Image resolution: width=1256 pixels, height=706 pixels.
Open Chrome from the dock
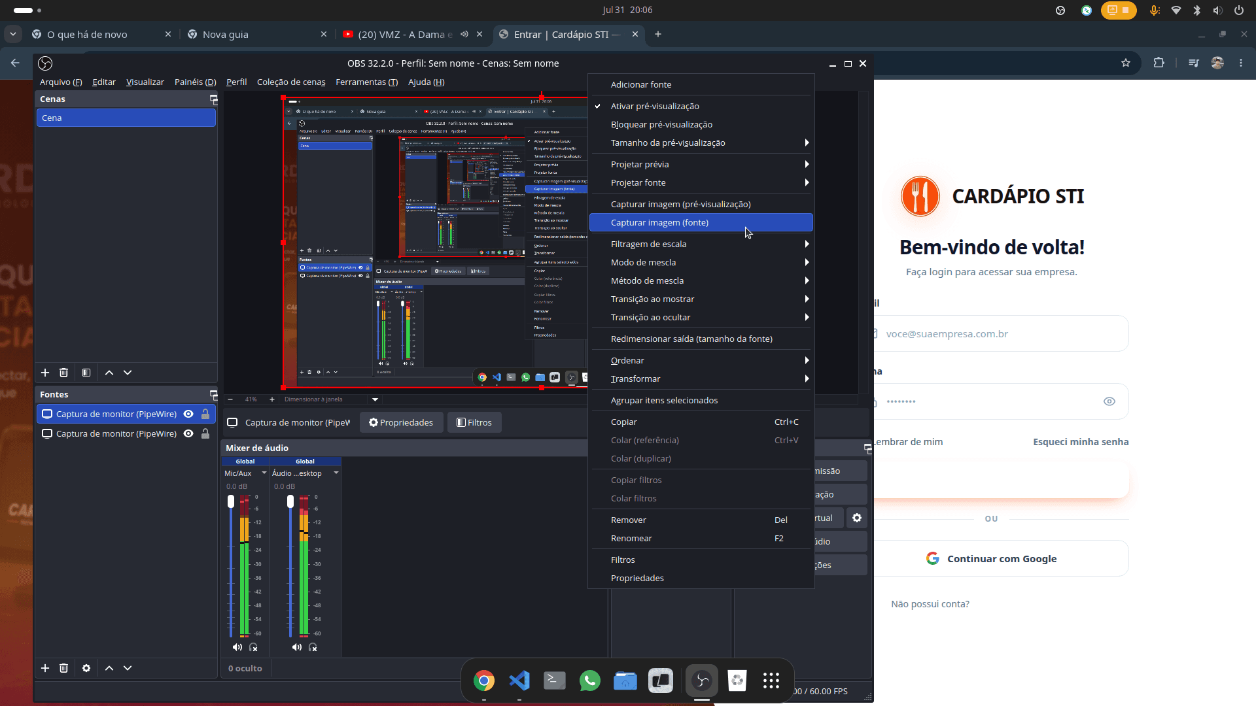[484, 681]
